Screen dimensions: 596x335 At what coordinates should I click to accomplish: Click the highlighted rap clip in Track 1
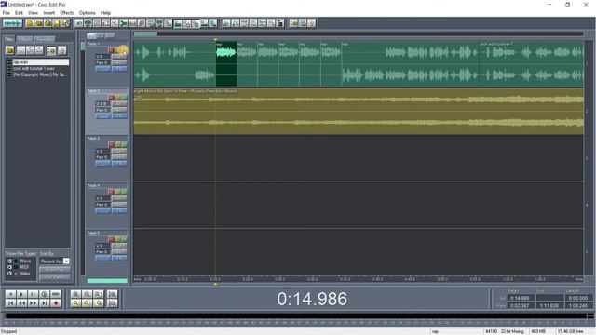(x=226, y=64)
